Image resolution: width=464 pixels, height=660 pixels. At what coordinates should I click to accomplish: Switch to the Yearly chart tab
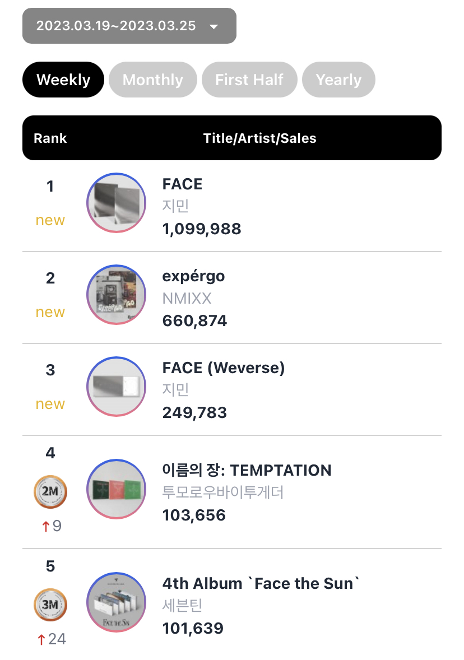(338, 80)
